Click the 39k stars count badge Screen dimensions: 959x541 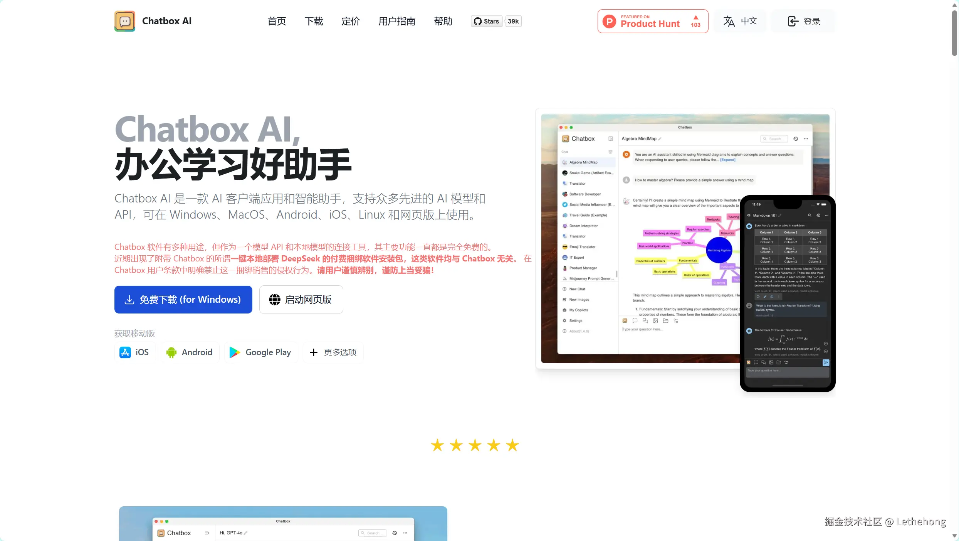(513, 21)
